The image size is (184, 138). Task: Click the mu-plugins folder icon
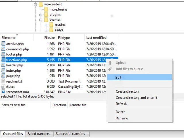[x=46, y=9]
